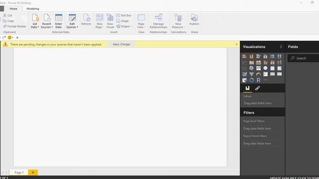Click the Values drag data fields well
Screen dimensions: 319x179
pos(263,103)
